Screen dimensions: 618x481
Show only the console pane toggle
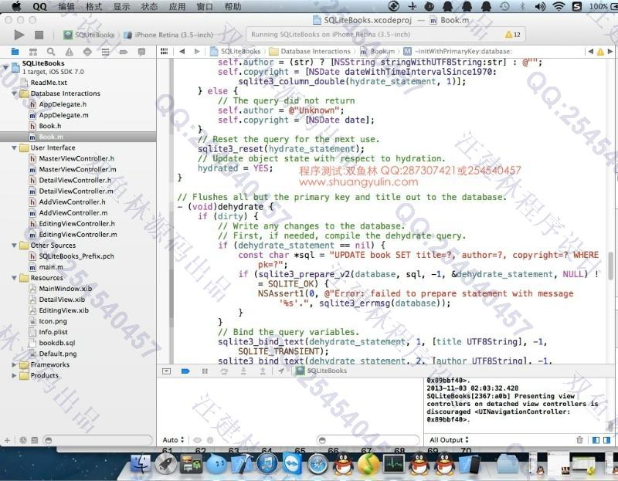pos(606,439)
